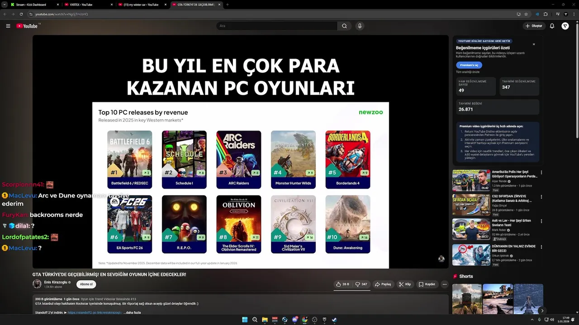Open options for Dünyanın En Yalnız Evinde video
The width and height of the screenshot is (579, 325).
(541, 247)
